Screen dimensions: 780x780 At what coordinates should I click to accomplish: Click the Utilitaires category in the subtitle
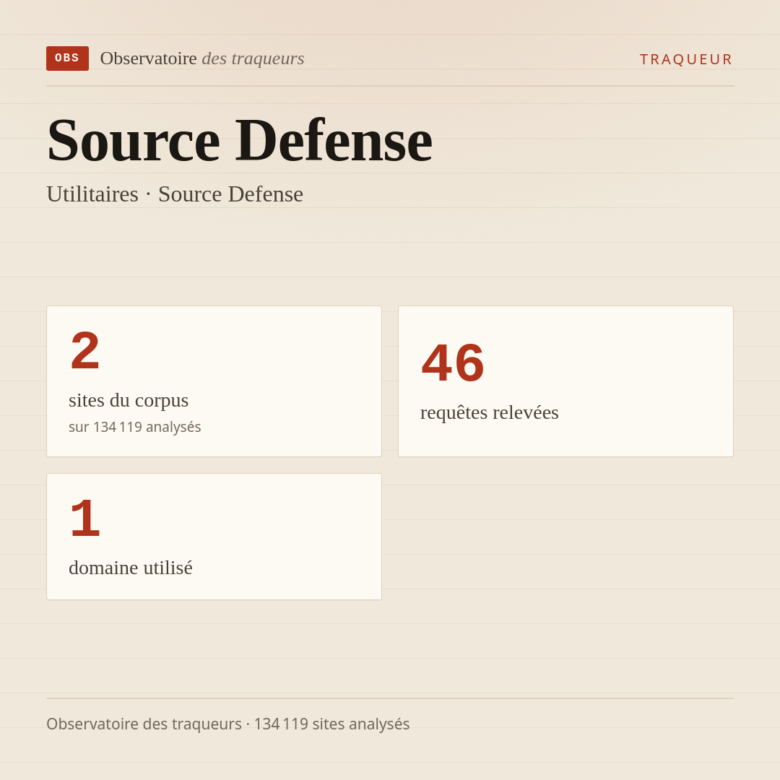[92, 194]
